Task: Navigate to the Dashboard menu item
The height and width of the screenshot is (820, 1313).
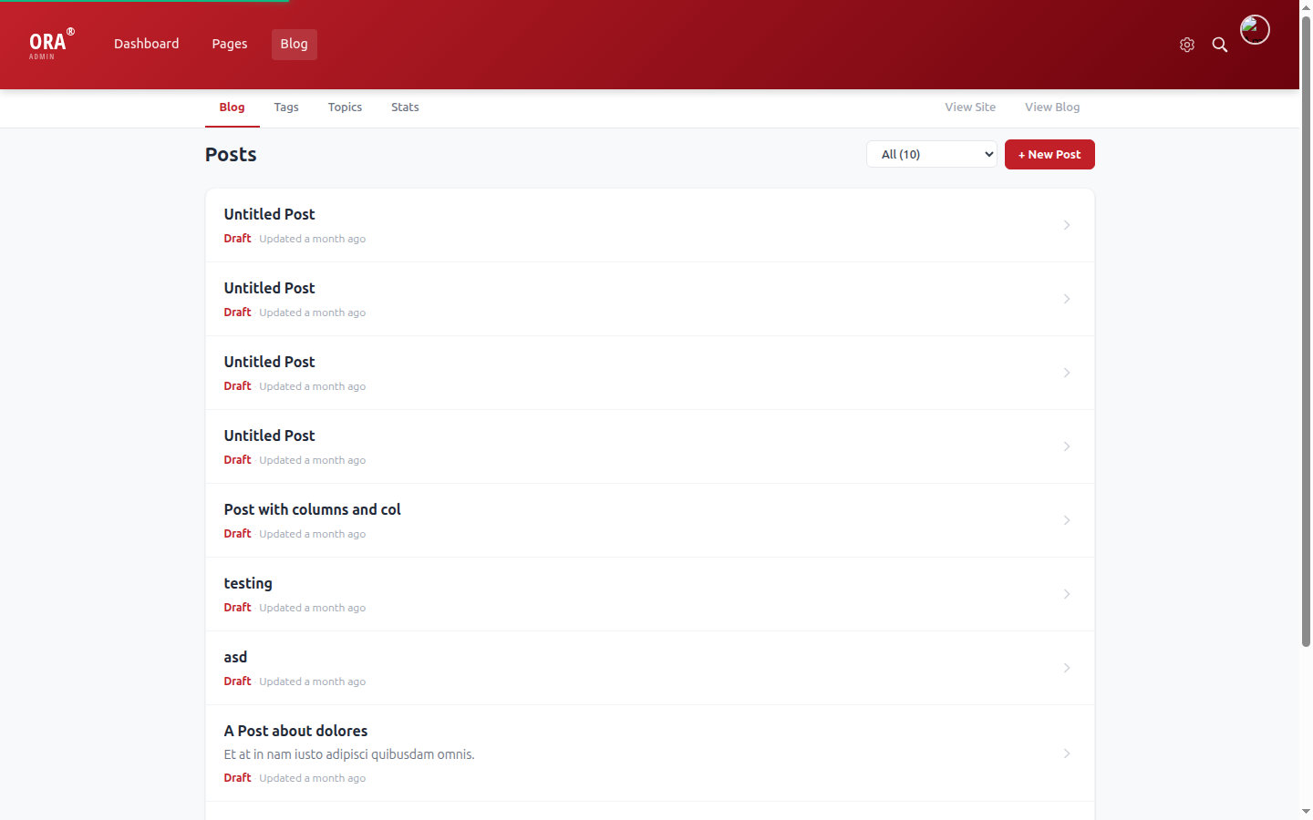Action: 146,44
